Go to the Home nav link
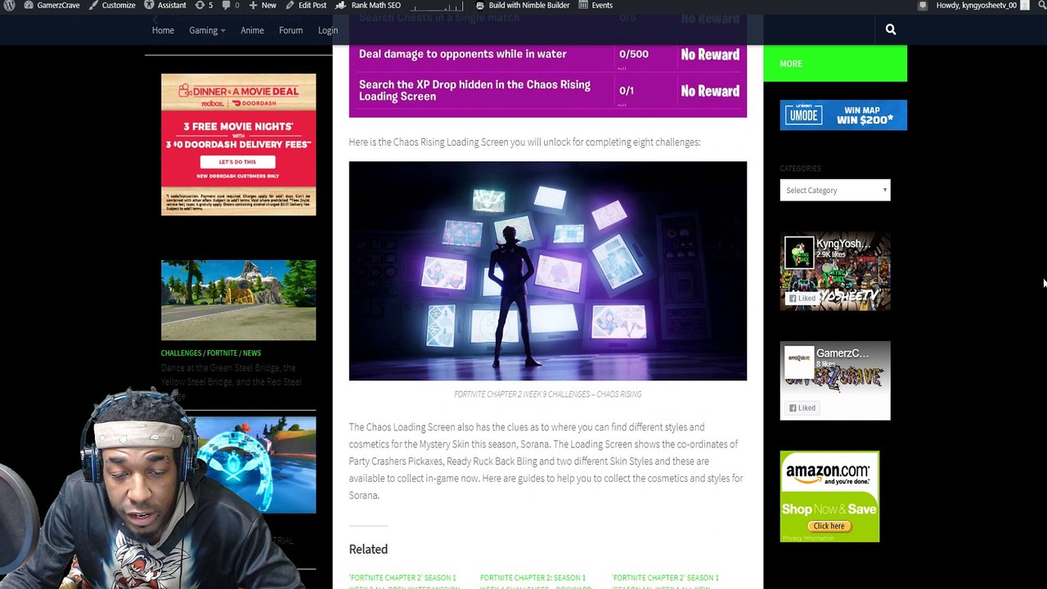 [x=163, y=30]
